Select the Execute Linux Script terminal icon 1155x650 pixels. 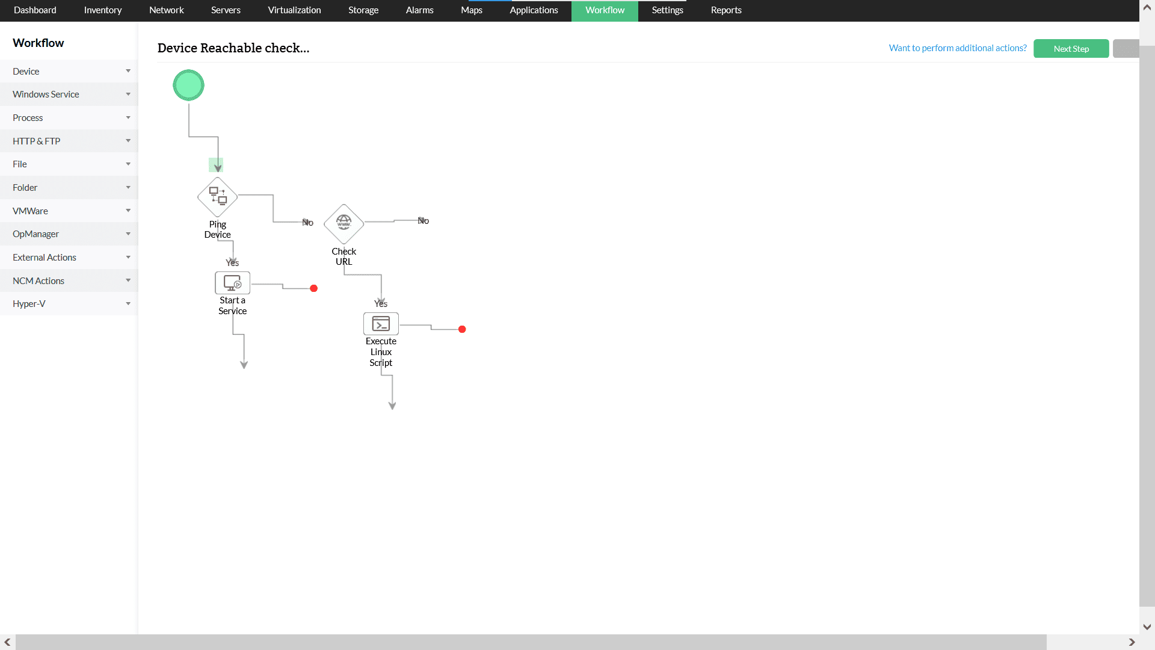tap(381, 324)
